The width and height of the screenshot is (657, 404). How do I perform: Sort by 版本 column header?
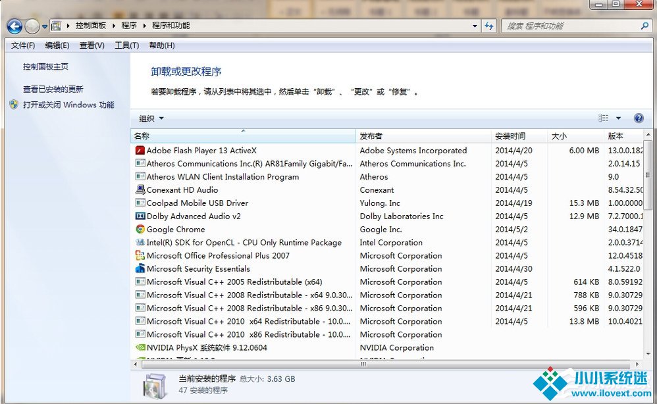click(623, 136)
